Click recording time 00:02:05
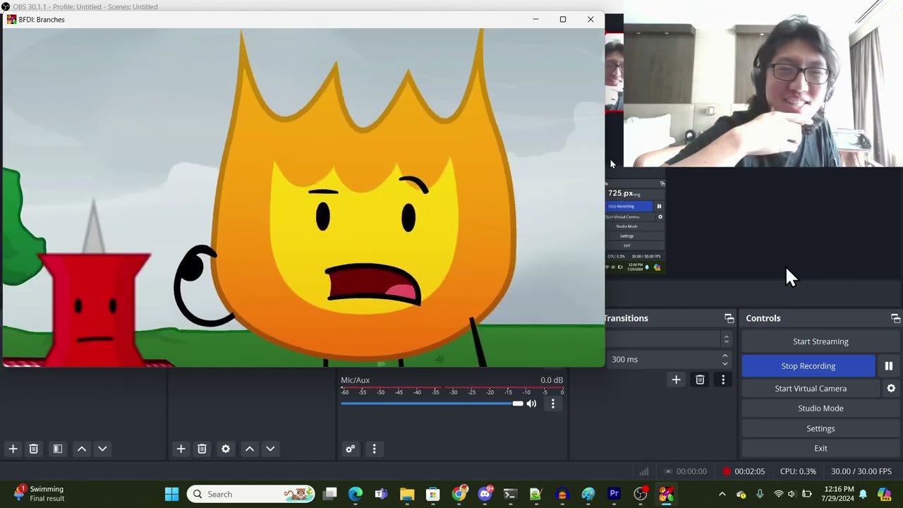The width and height of the screenshot is (903, 508). pyautogui.click(x=749, y=471)
